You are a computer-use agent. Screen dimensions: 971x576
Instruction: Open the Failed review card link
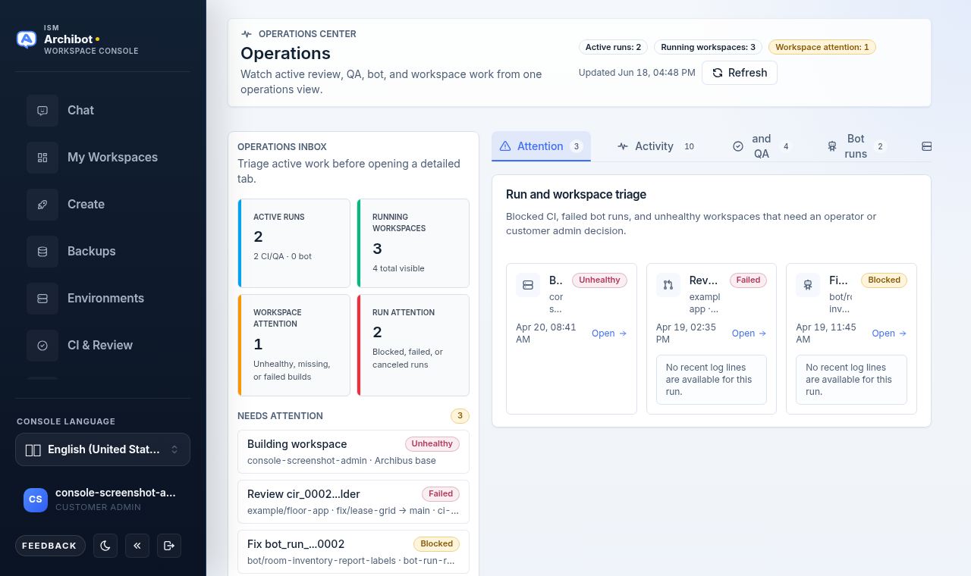point(749,333)
